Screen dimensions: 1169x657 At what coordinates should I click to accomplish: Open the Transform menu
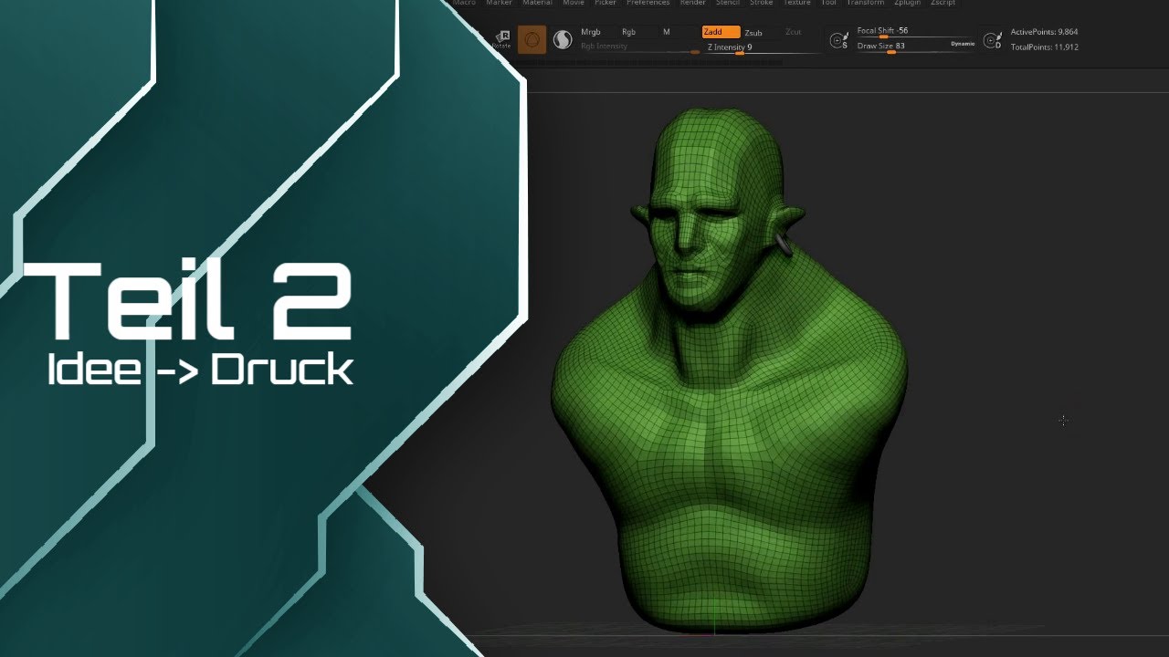(865, 3)
